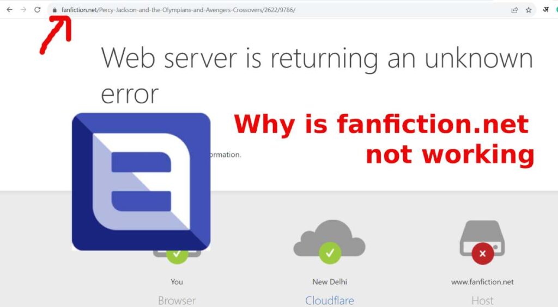Click the share page icon in address bar
This screenshot has width=558, height=307.
point(514,10)
